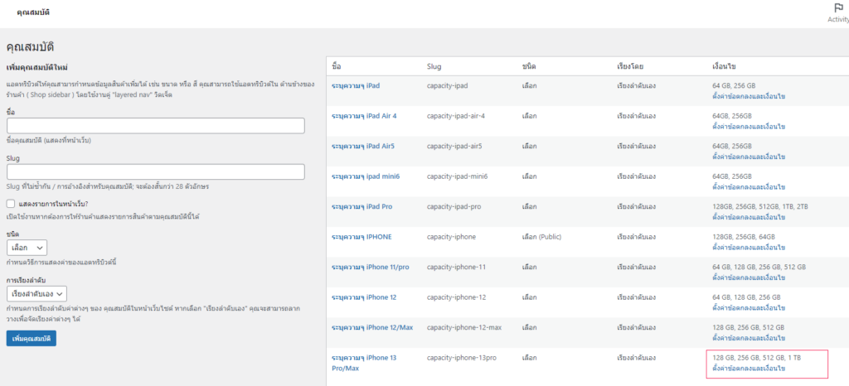Open the ระบุความจุ iPad Air 4 attribute
Screen dimensions: 849x386
[364, 116]
